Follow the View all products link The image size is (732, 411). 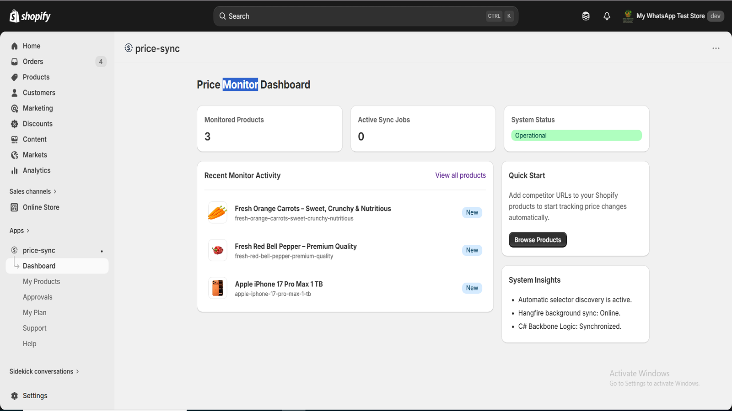(461, 175)
